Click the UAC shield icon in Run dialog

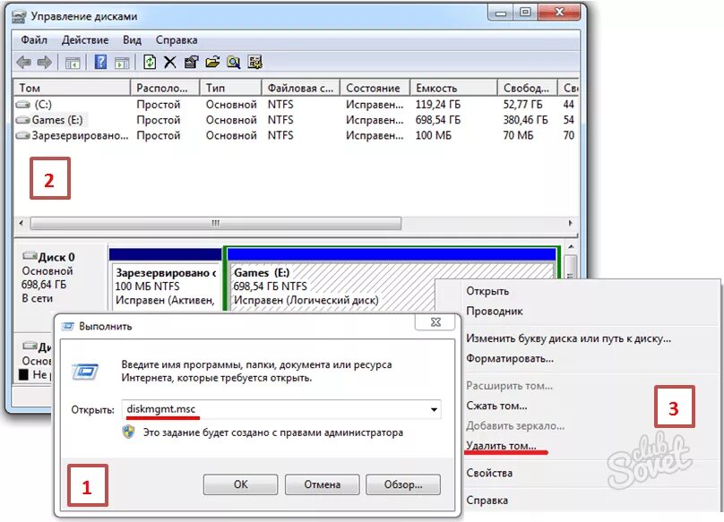128,432
